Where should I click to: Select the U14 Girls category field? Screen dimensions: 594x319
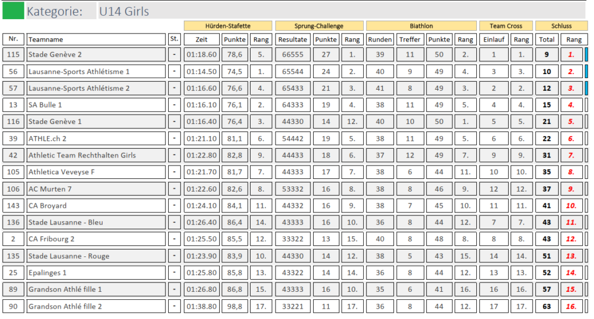tap(342, 11)
